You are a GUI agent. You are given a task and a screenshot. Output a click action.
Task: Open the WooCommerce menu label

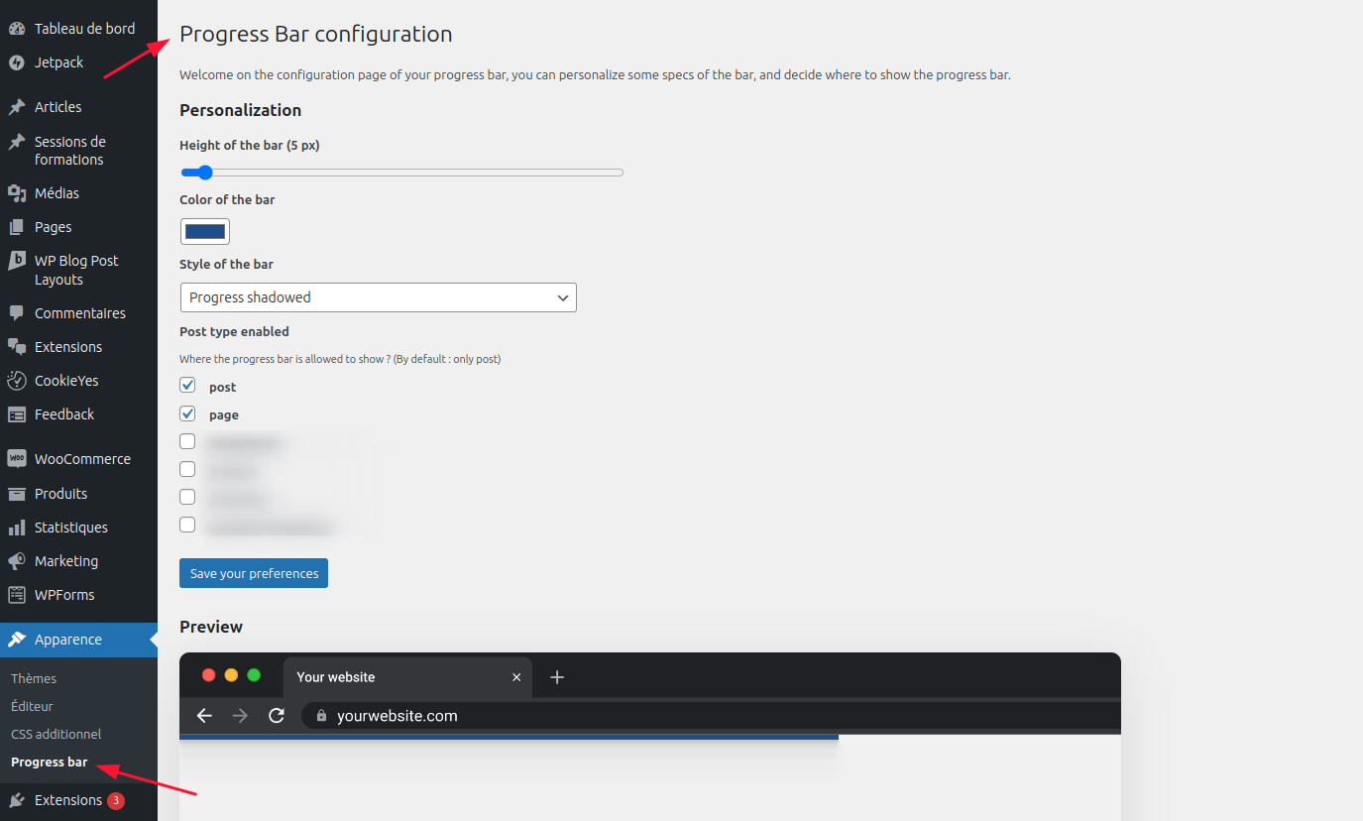[x=82, y=459]
